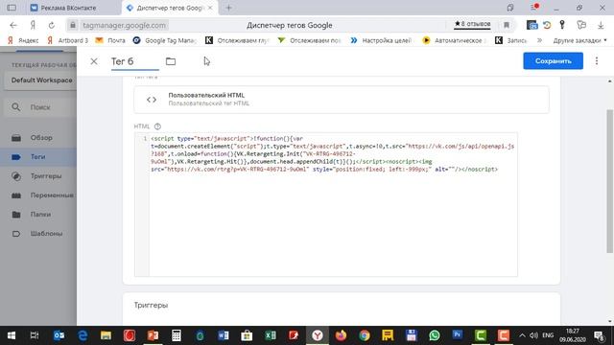Open Word from the taskbar
Image resolution: width=614 pixels, height=345 pixels.
[224, 335]
